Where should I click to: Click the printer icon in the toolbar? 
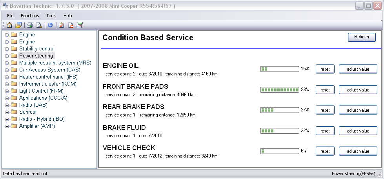(x=30, y=25)
